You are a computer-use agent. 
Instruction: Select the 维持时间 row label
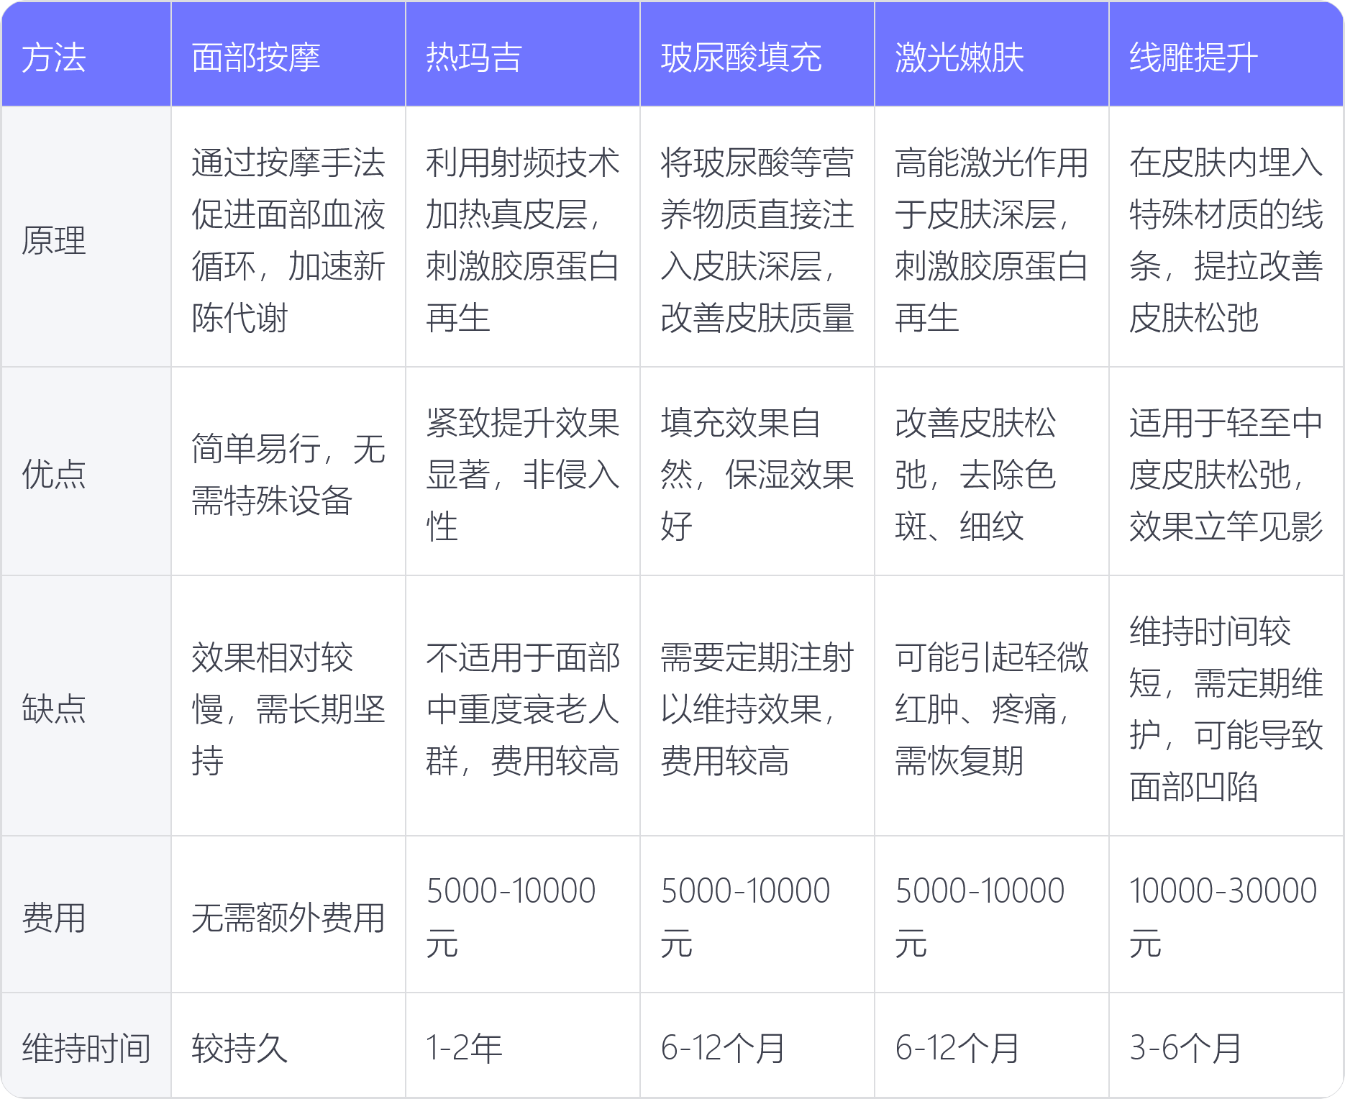(x=86, y=1046)
